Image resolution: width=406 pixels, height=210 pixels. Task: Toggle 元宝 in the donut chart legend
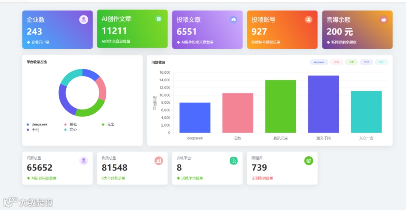[108, 124]
